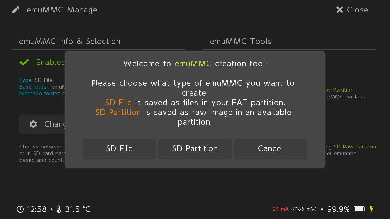Image resolution: width=390 pixels, height=219 pixels.
Task: Click the red -24 mA current reading
Action: pos(279,209)
